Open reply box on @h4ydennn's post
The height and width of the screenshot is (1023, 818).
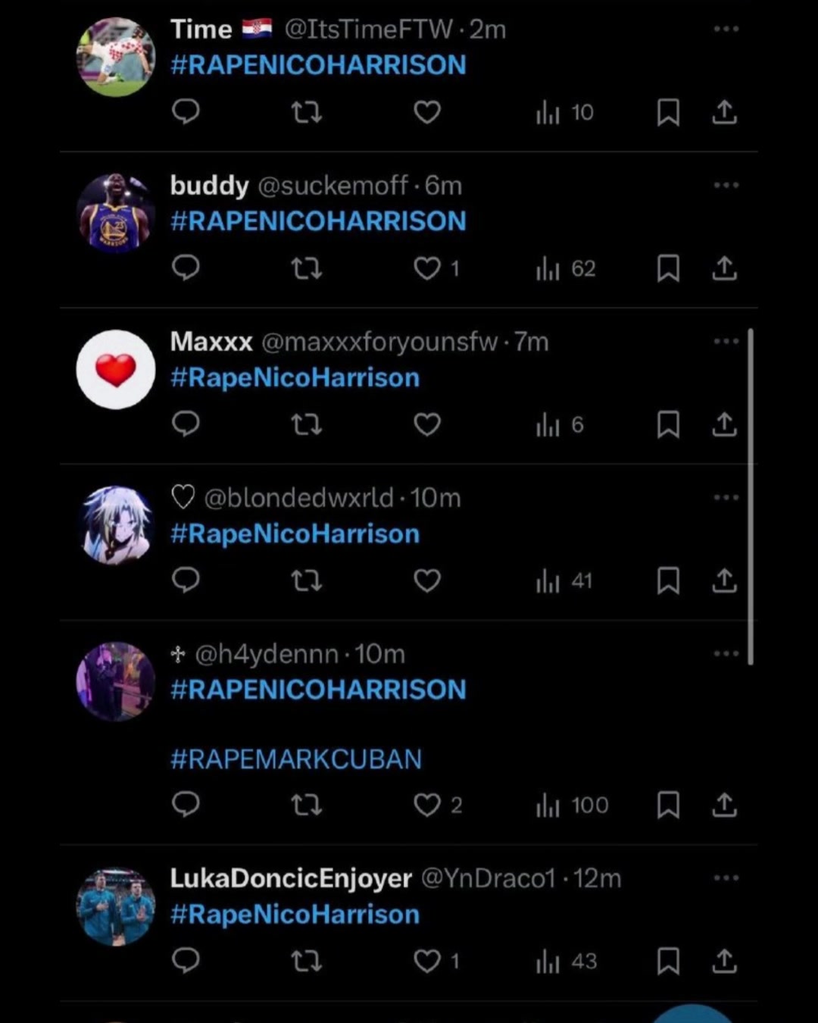[186, 805]
